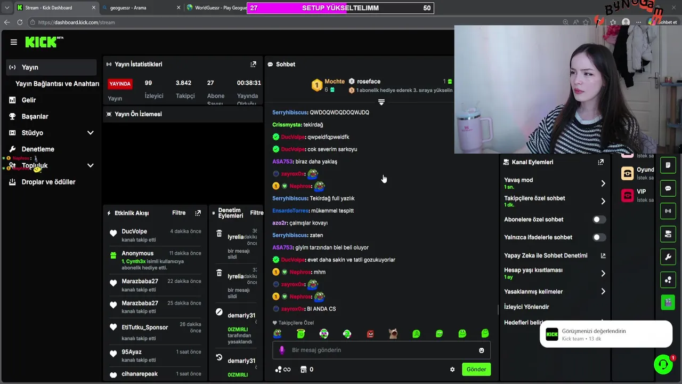Click EtiTutku_Sponsor in activity feed
The height and width of the screenshot is (384, 682).
(x=145, y=327)
